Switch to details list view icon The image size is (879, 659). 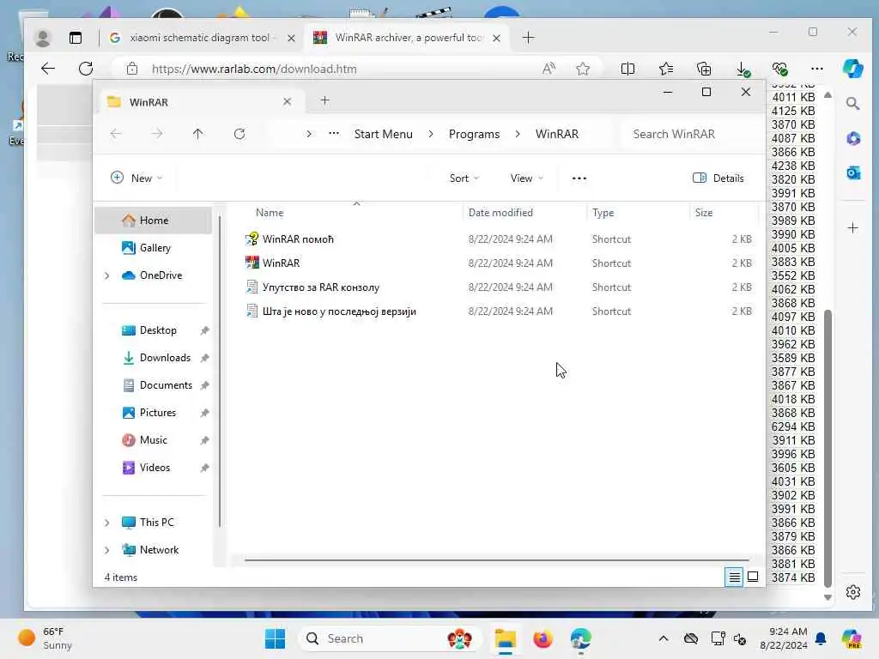coord(735,577)
